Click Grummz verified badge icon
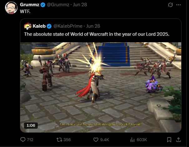The image size is (189, 147). pyautogui.click(x=43, y=5)
